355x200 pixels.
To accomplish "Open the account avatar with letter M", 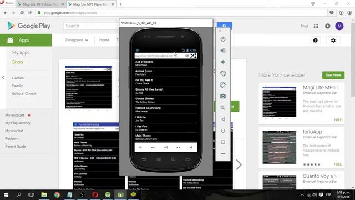I will point(339,26).
